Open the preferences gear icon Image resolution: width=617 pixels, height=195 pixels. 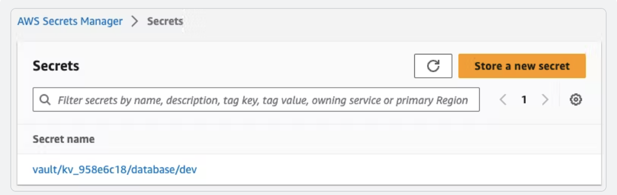[576, 99]
